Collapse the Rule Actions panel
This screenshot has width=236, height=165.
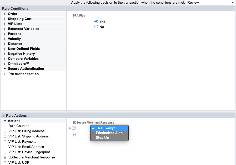click(x=3, y=116)
